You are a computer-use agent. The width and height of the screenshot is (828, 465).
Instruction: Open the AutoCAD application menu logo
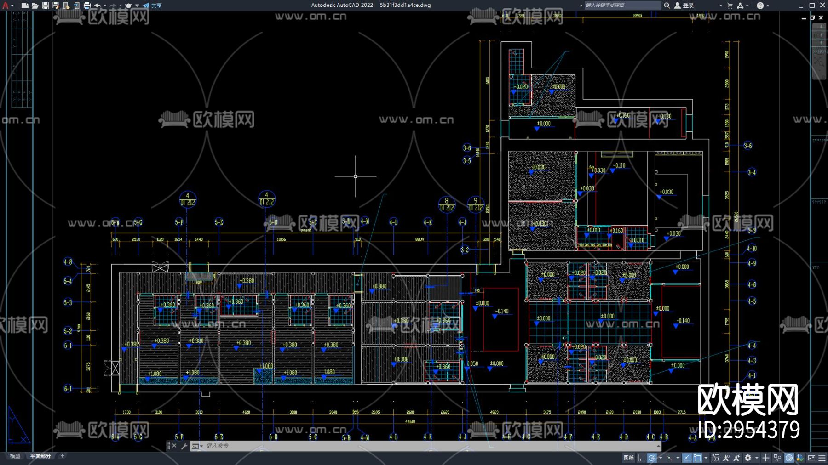point(6,6)
